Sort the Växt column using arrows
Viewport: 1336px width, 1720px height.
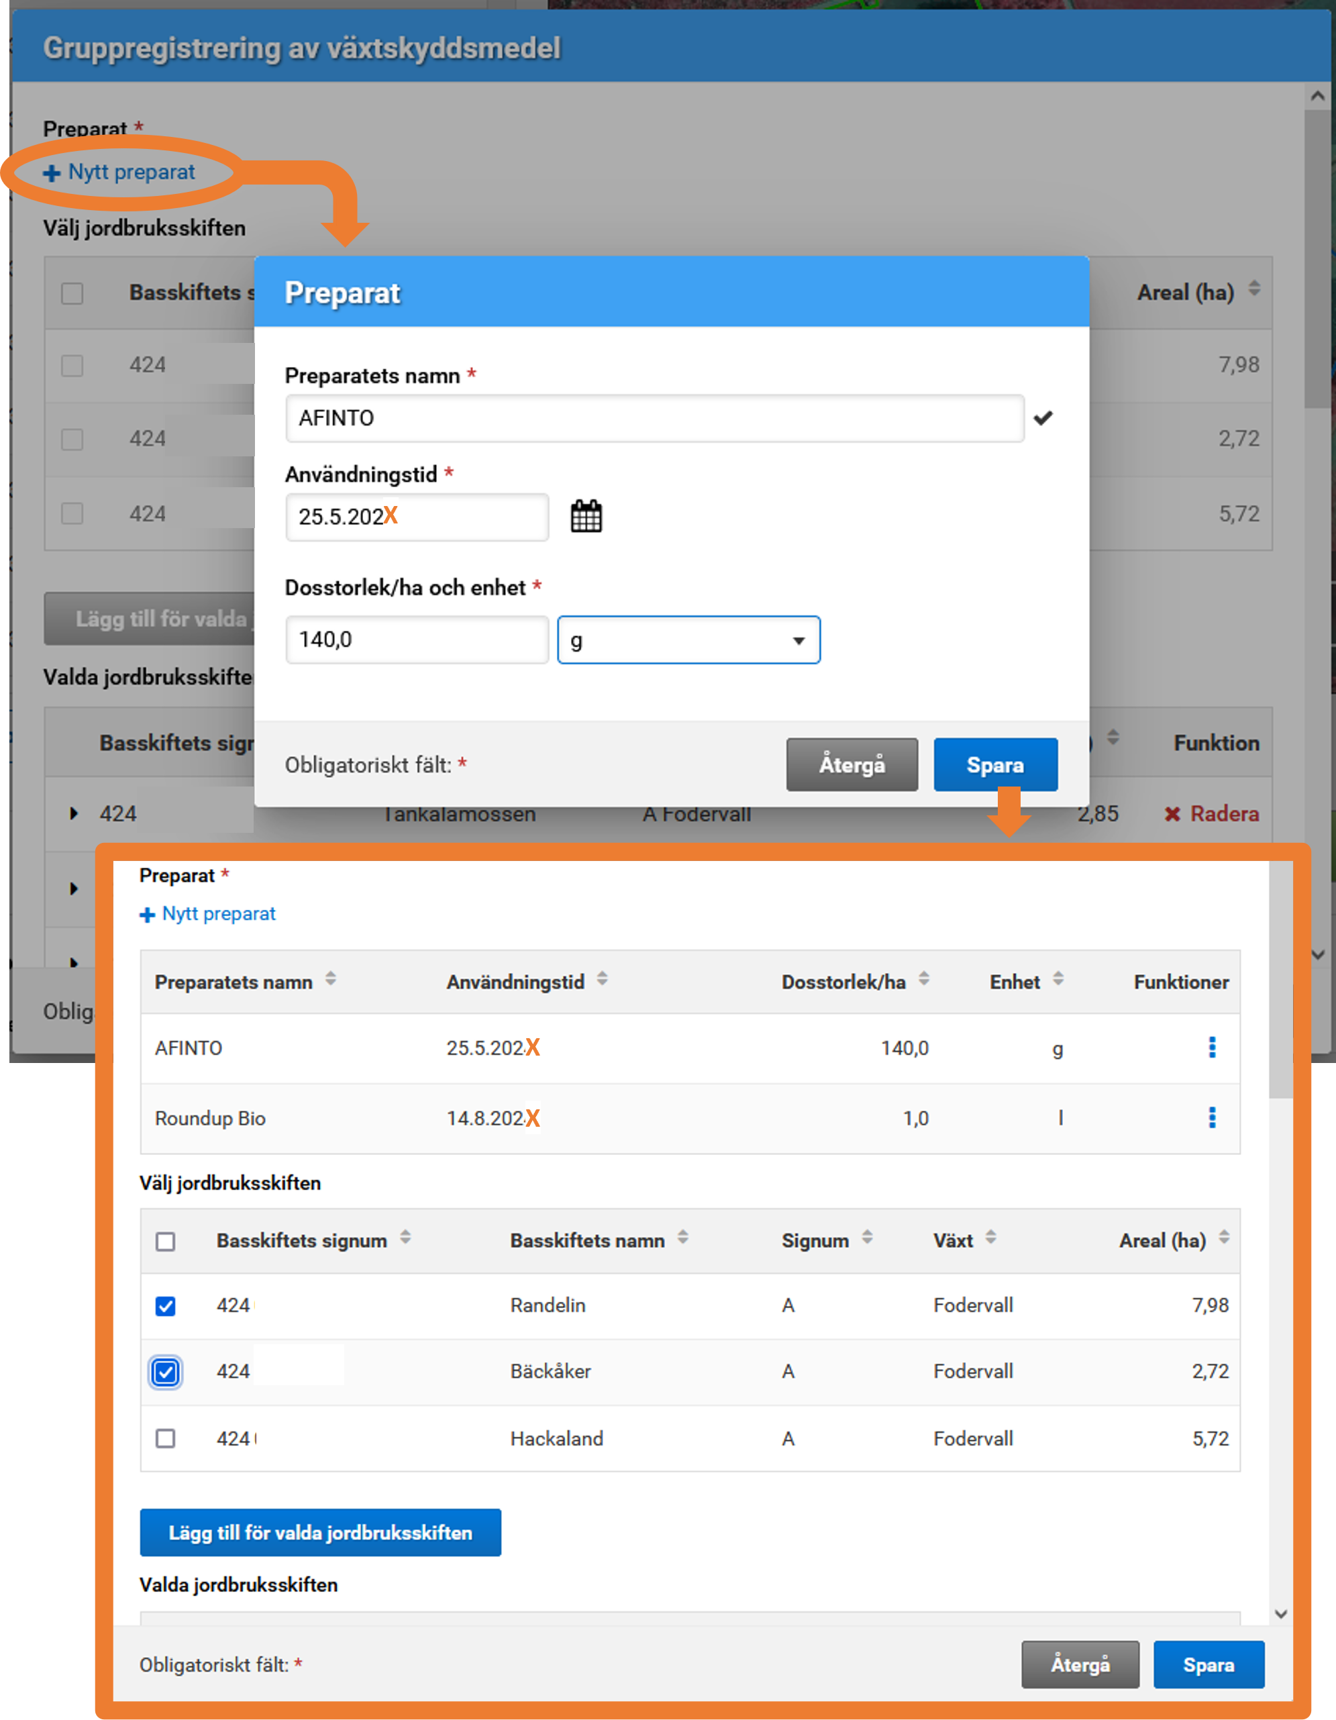(990, 1237)
